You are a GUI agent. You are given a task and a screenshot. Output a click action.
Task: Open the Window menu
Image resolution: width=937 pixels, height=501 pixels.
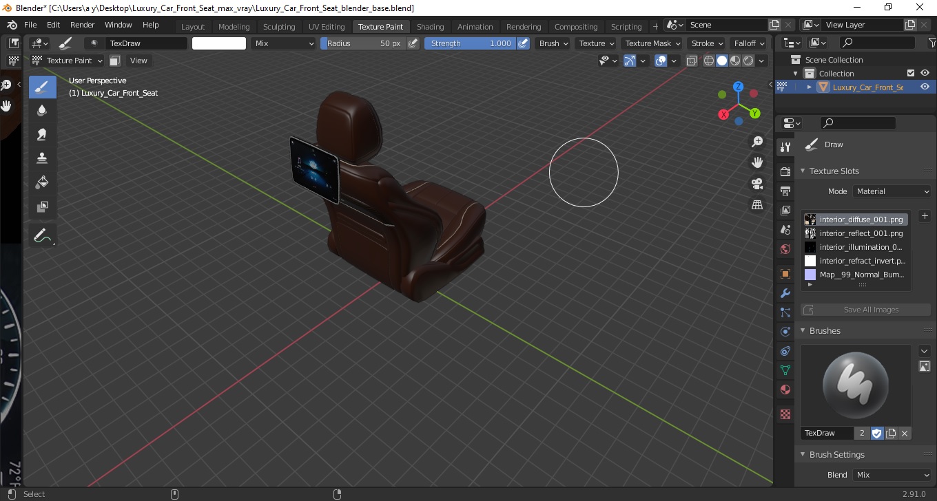pos(119,25)
